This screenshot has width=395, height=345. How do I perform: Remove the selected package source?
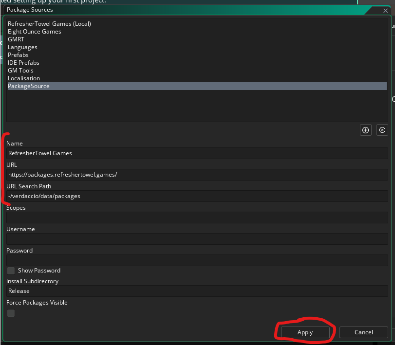click(x=382, y=130)
